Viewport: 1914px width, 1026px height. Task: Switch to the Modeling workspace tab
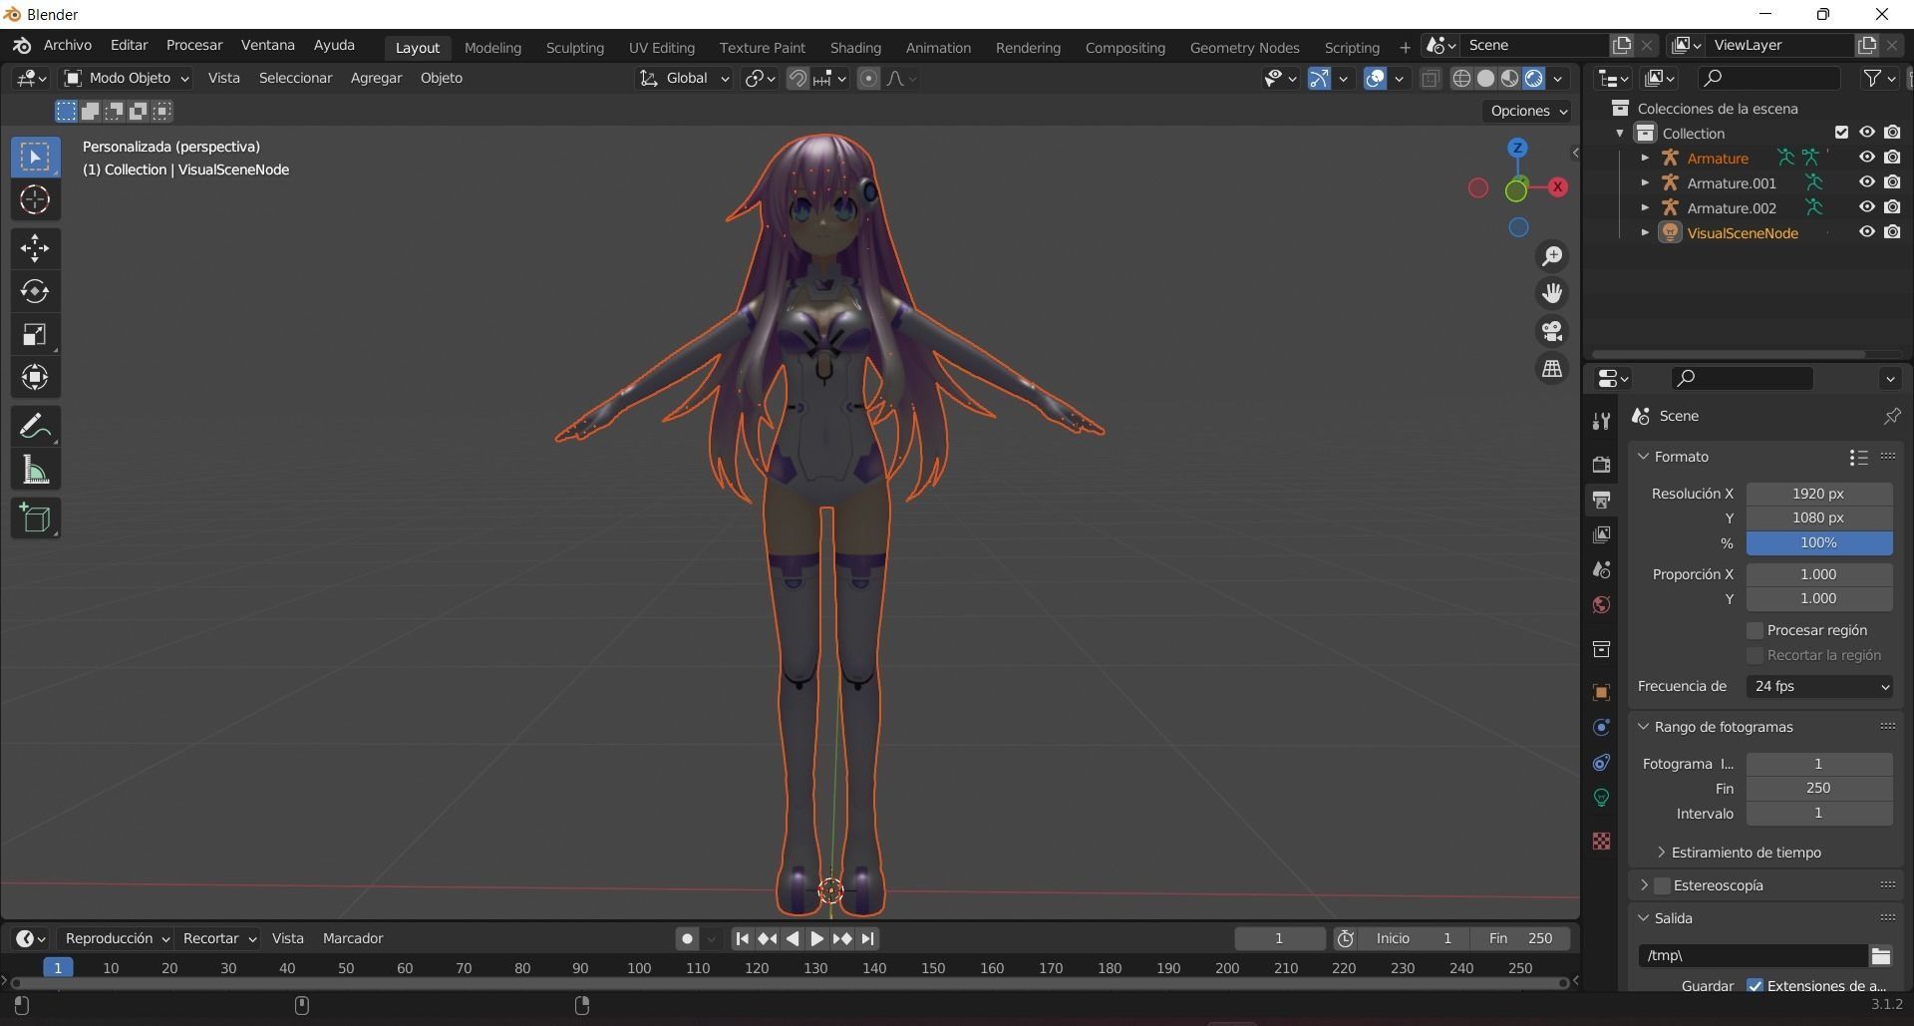[492, 48]
